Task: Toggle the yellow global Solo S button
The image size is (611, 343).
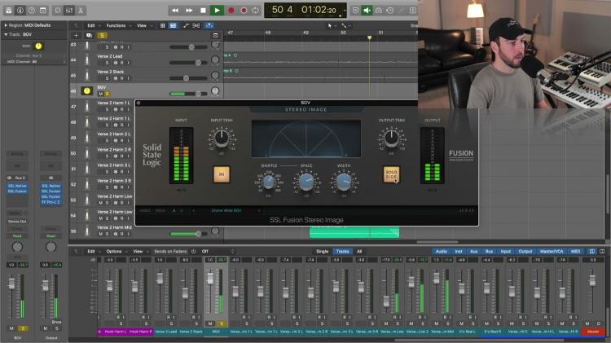Action: click(102, 36)
